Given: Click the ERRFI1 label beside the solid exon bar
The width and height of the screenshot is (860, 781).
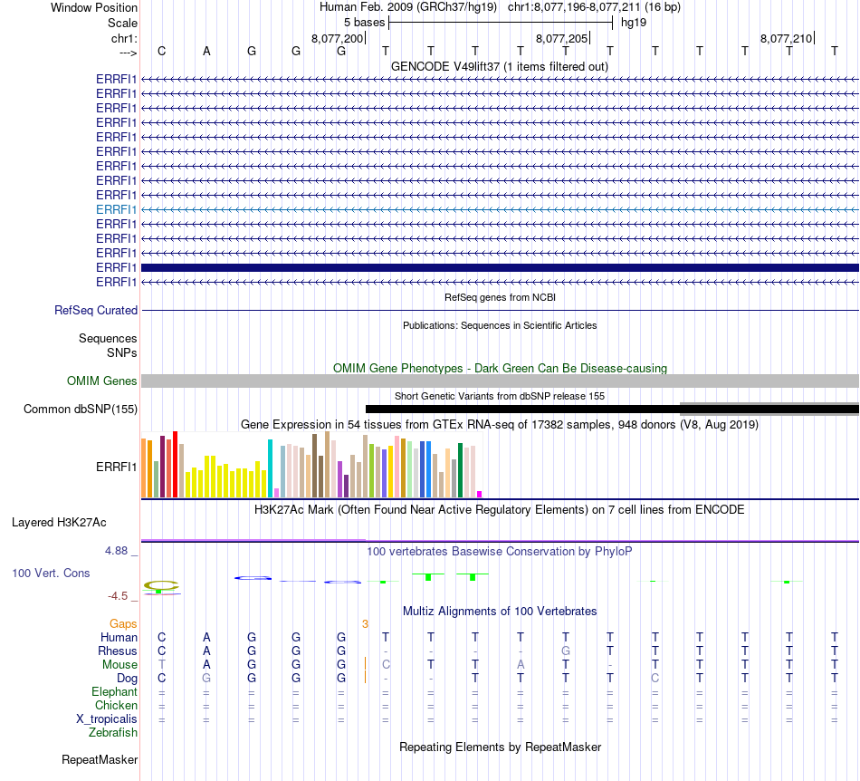Looking at the screenshot, I should (x=116, y=268).
